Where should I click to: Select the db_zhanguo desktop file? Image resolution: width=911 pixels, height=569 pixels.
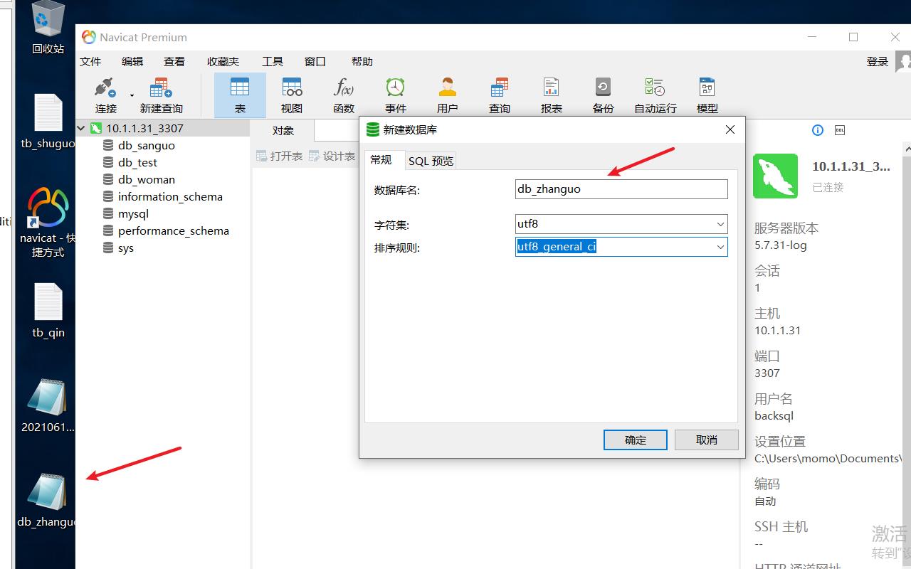click(48, 500)
